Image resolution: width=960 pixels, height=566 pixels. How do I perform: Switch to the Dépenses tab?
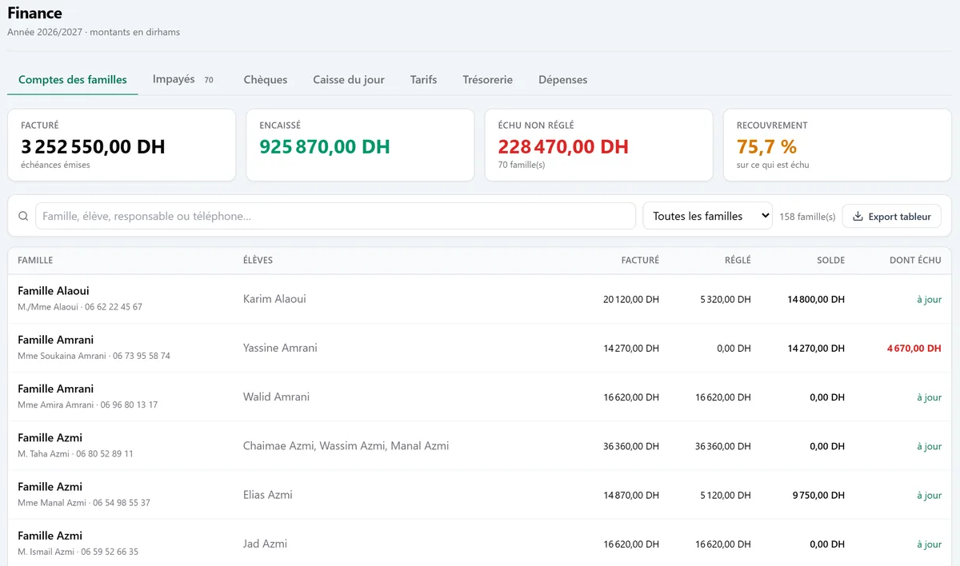562,80
